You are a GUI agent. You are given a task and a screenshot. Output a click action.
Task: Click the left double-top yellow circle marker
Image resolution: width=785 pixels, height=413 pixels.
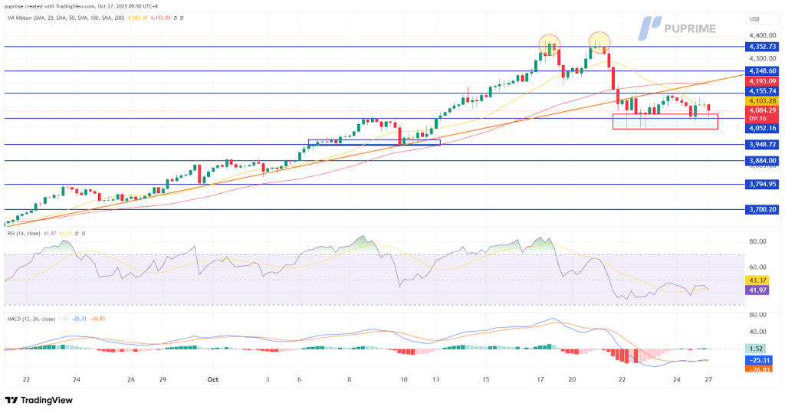click(x=549, y=44)
